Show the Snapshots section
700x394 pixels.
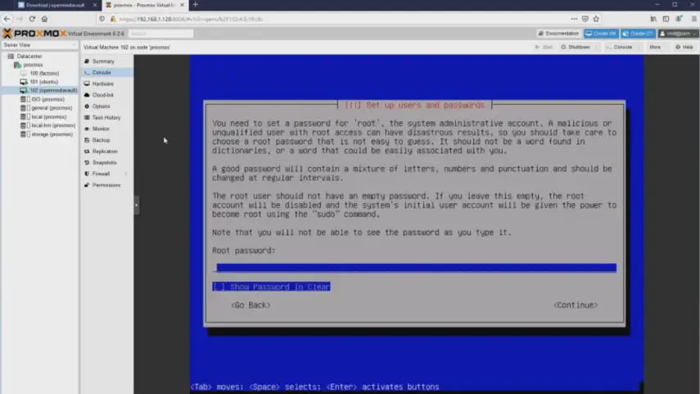tap(104, 162)
